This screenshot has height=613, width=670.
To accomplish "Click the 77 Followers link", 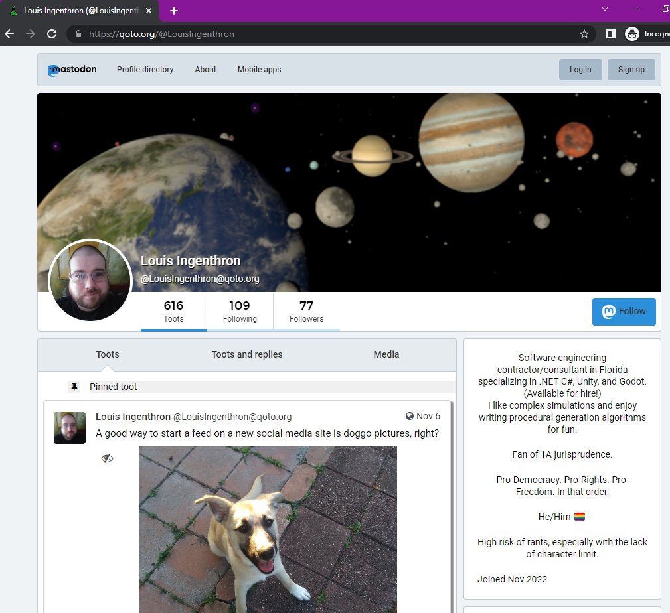I will 306,311.
